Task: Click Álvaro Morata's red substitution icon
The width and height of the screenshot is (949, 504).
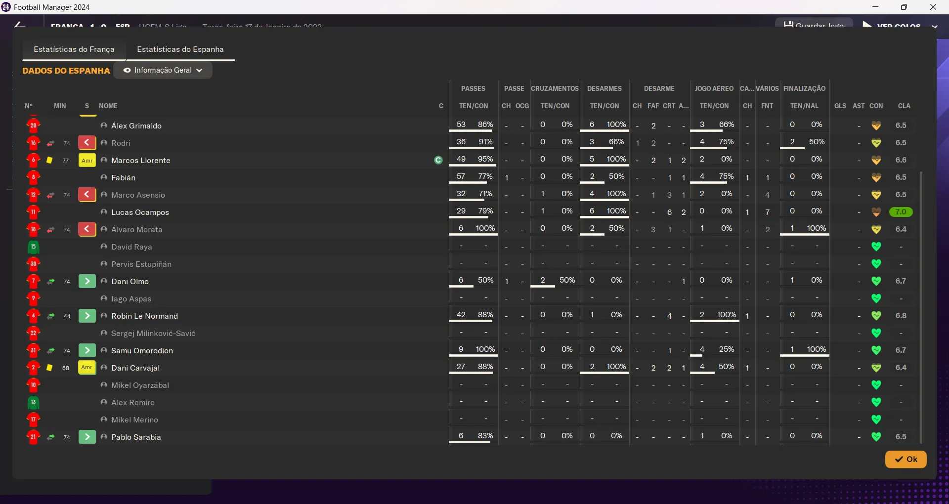Action: click(x=87, y=229)
